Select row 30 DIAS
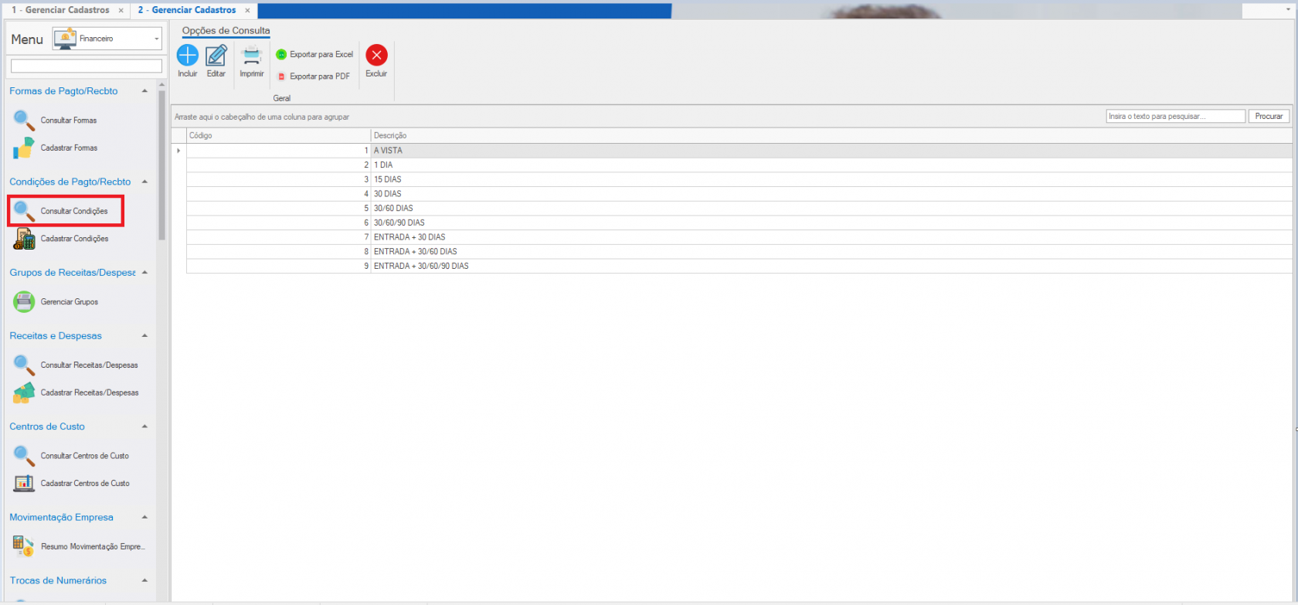Image resolution: width=1298 pixels, height=605 pixels. pyautogui.click(x=739, y=194)
